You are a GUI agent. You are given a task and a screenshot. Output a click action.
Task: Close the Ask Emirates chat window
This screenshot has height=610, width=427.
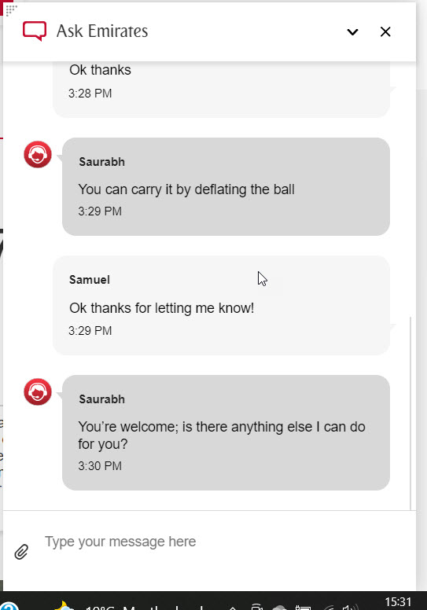tap(385, 32)
